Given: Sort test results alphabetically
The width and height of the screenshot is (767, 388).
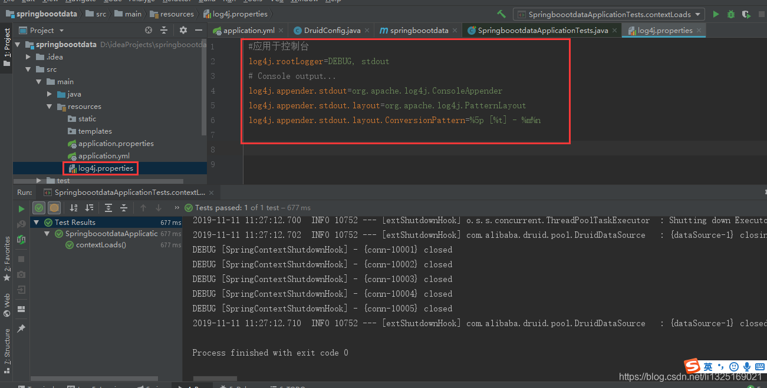Looking at the screenshot, I should click(x=74, y=207).
